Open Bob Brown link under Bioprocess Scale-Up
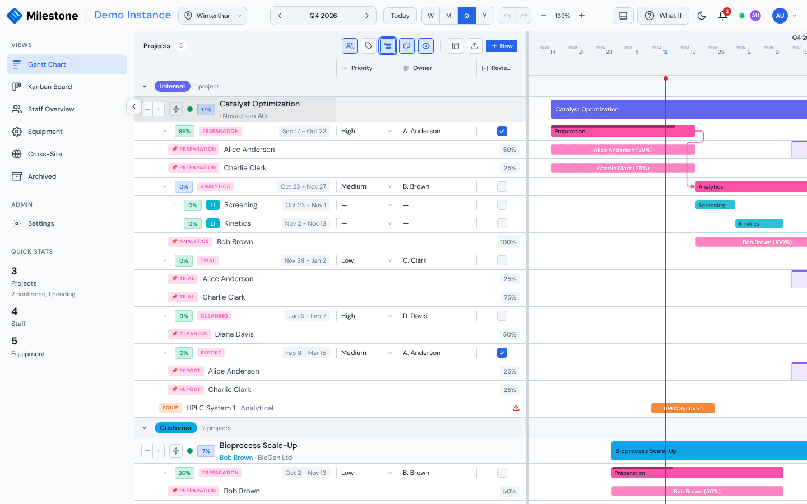The height and width of the screenshot is (504, 807). tap(236, 458)
